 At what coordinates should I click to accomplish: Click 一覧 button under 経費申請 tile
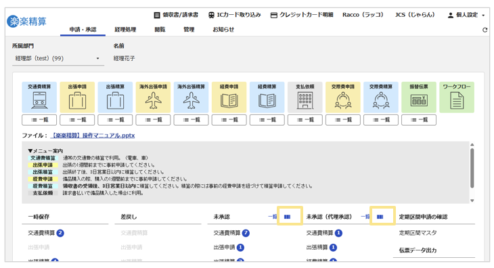[x=229, y=119]
